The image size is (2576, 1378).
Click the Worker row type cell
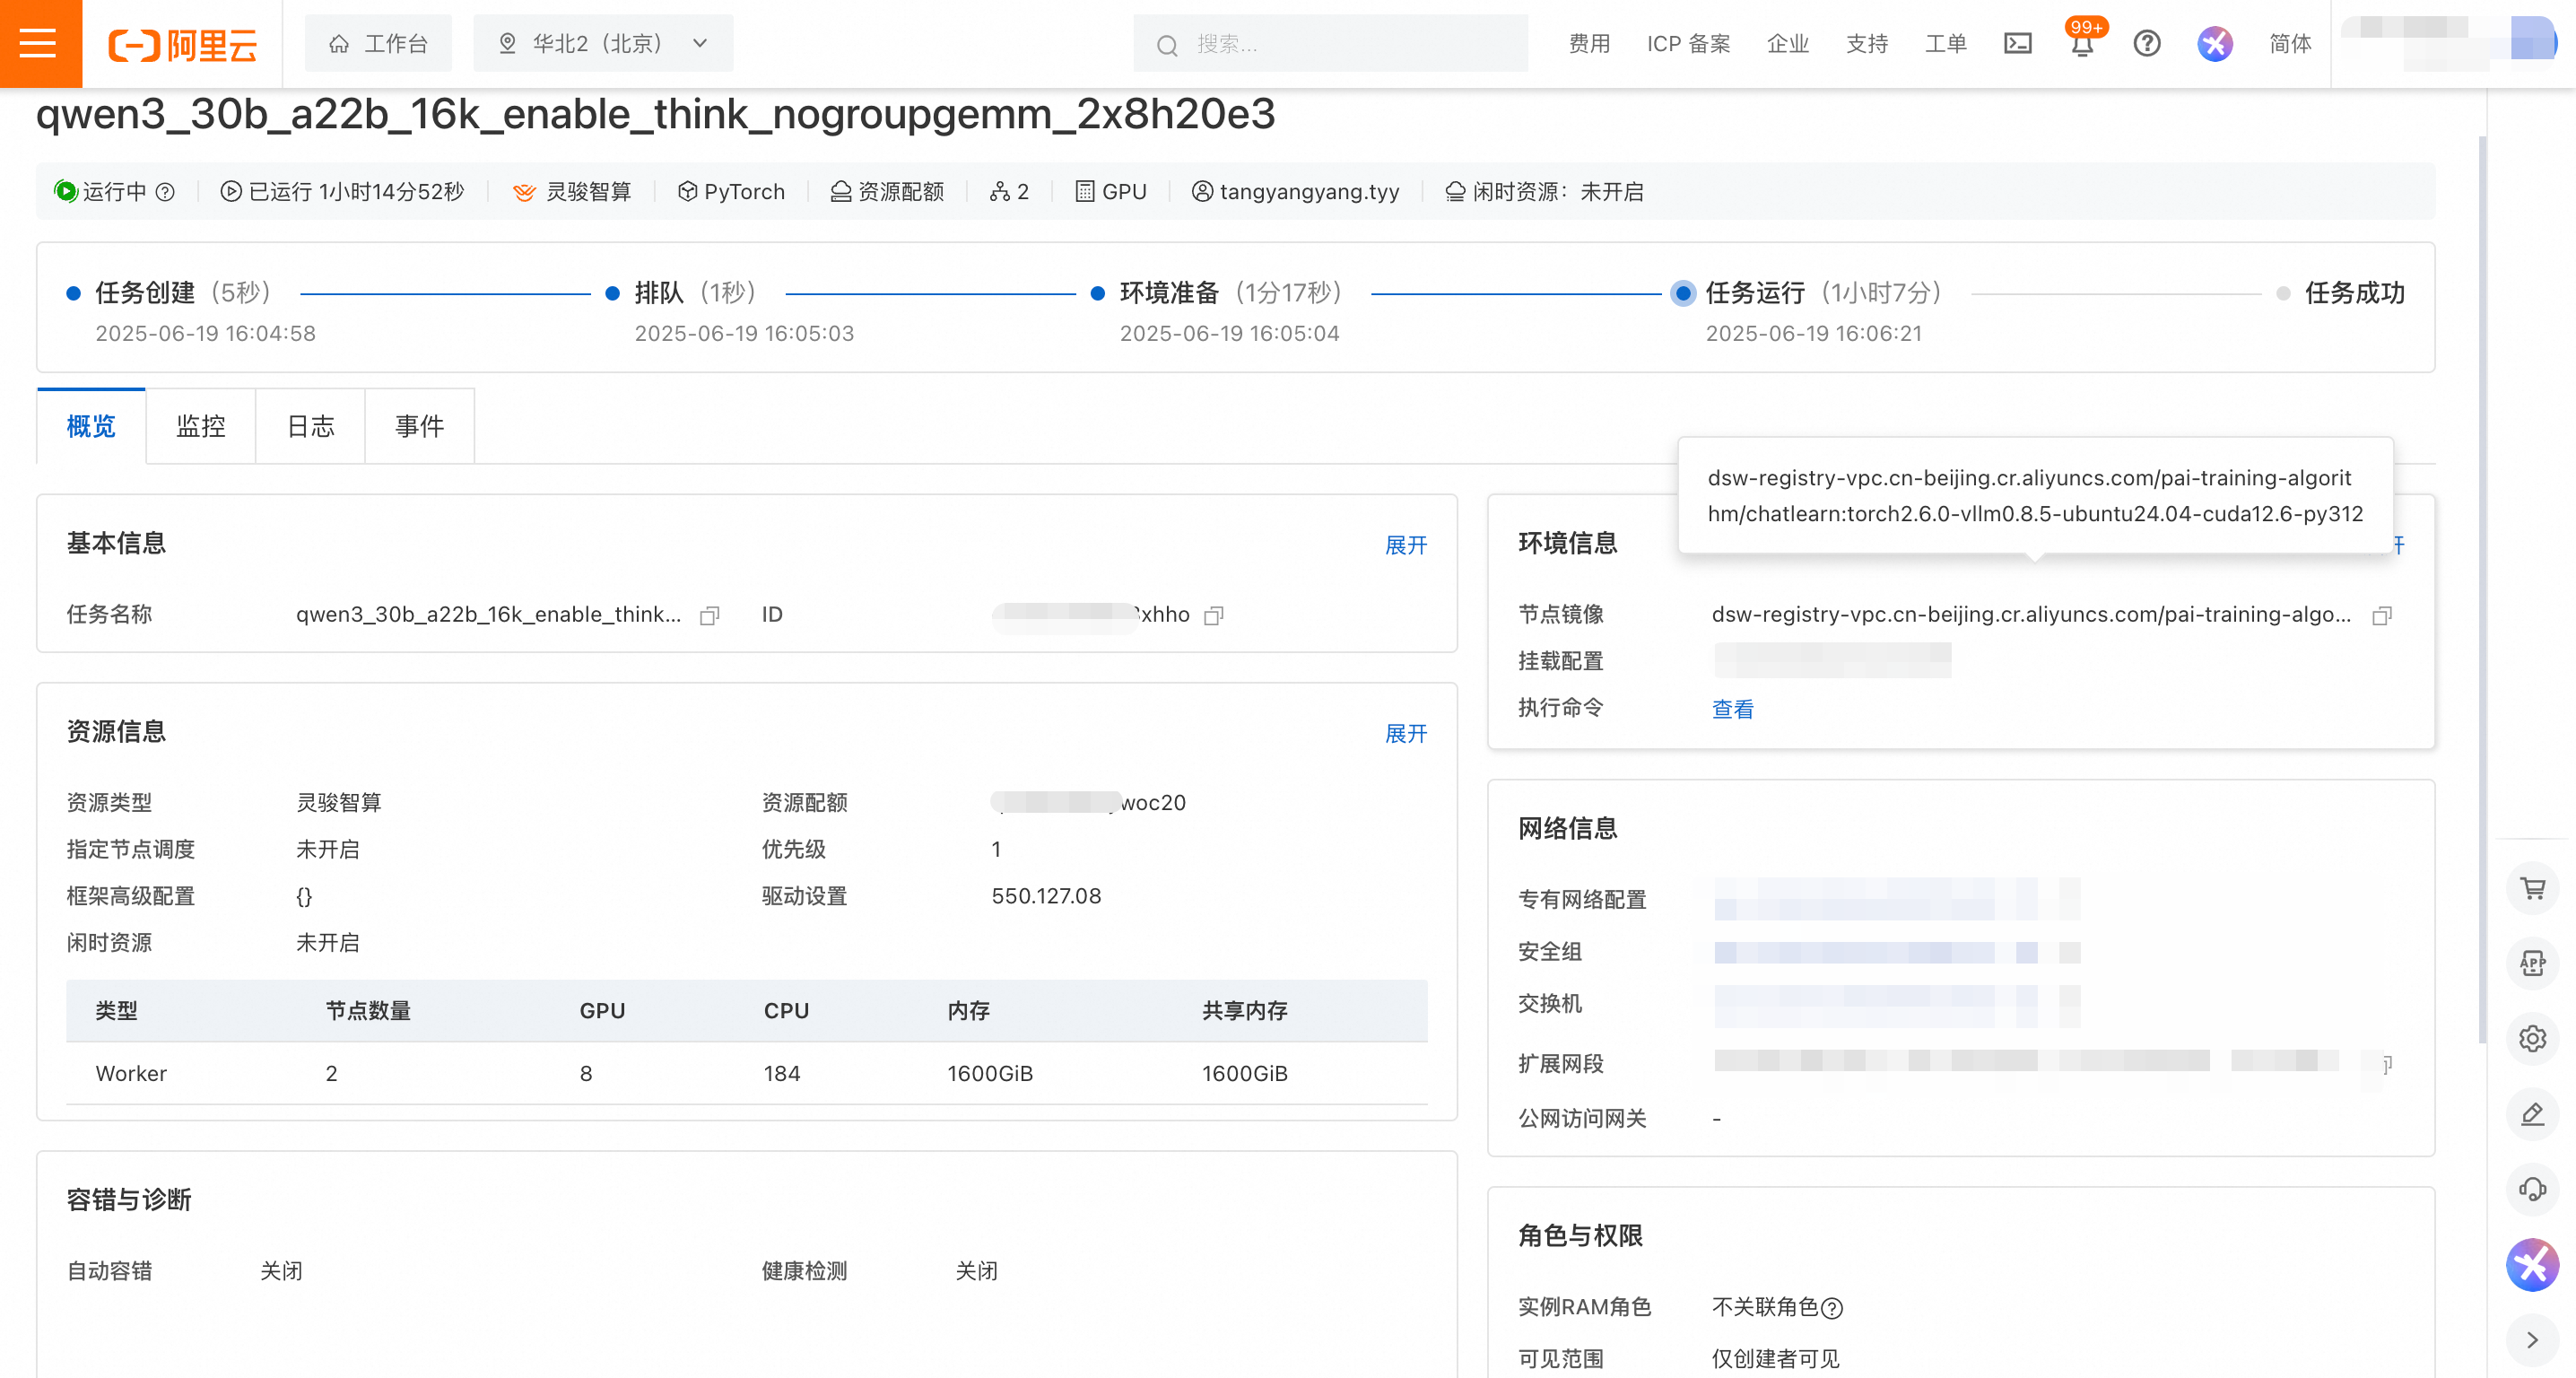[x=131, y=1073]
